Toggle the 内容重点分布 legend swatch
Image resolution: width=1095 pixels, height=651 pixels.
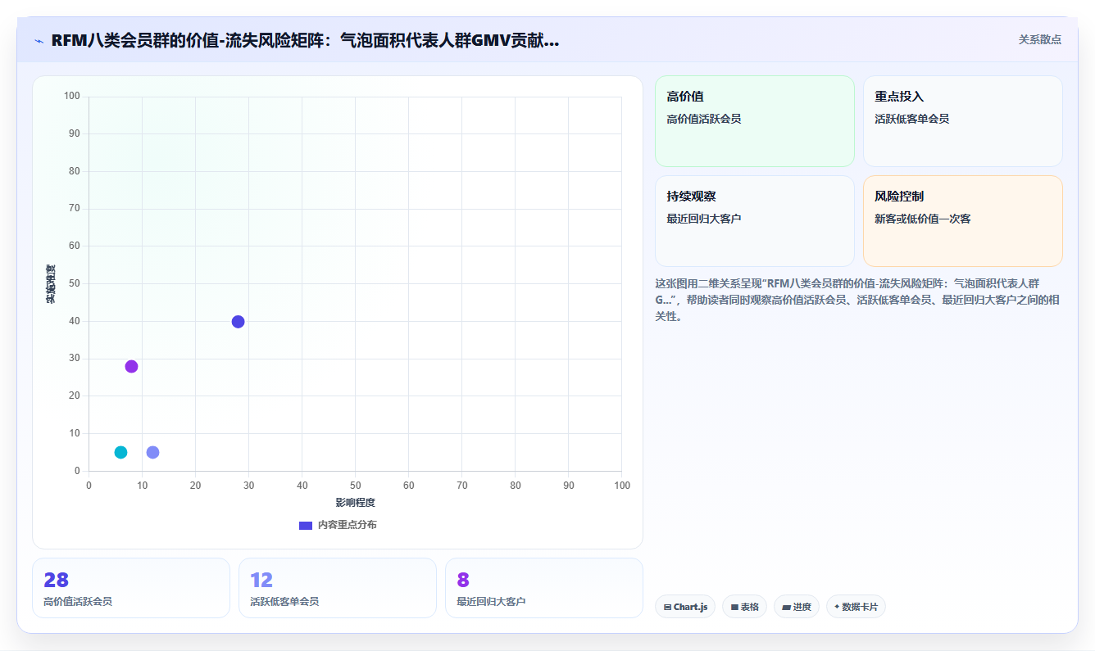click(x=306, y=525)
